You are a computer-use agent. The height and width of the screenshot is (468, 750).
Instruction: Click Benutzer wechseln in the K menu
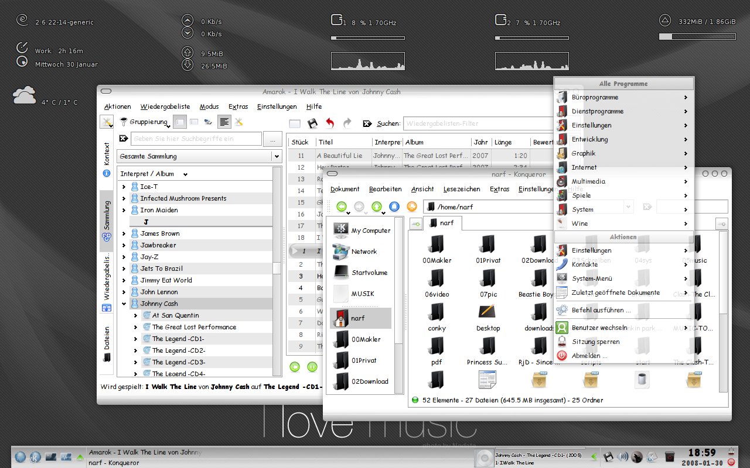[x=623, y=328]
